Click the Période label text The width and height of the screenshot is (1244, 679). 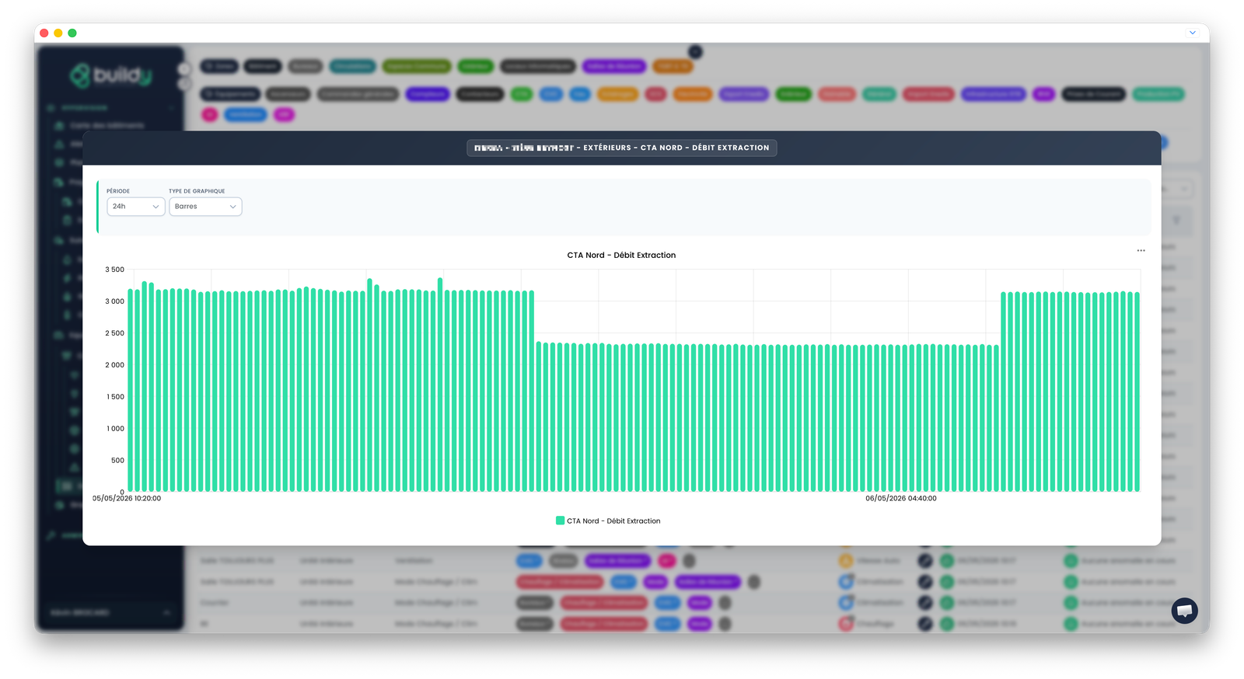coord(118,191)
